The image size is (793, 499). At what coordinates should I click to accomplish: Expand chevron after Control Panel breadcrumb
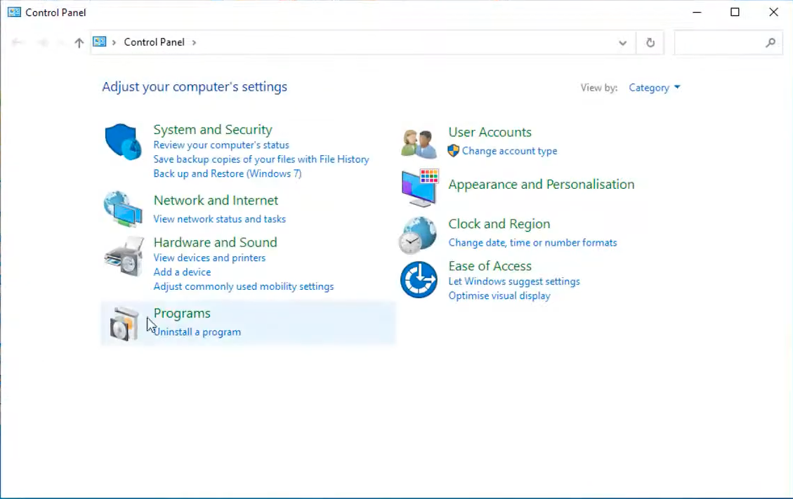195,43
